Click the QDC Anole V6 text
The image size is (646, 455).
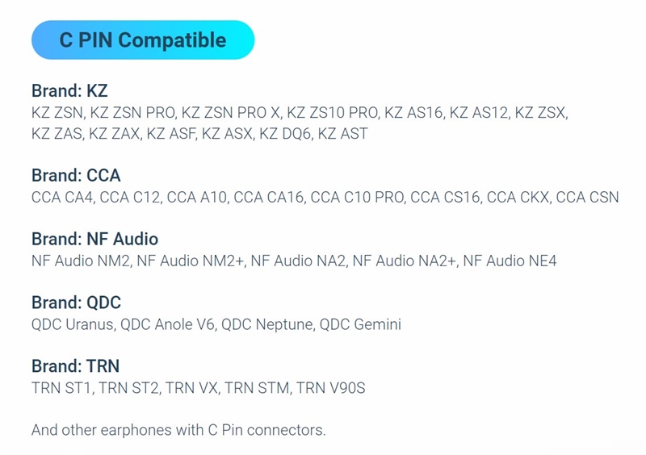click(x=167, y=324)
